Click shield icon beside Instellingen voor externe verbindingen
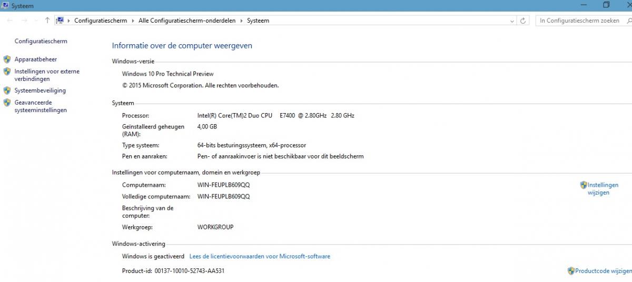Viewport: 632px width, 282px height. 7,72
